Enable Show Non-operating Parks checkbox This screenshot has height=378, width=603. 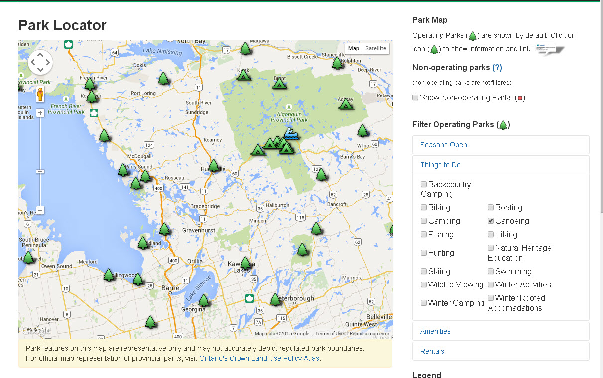(x=415, y=98)
